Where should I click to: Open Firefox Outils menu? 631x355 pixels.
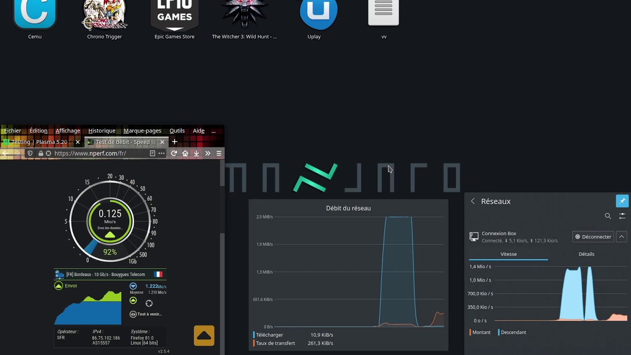pos(177,131)
